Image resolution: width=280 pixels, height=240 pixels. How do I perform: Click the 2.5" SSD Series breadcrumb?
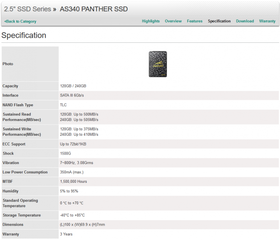[x=28, y=9]
